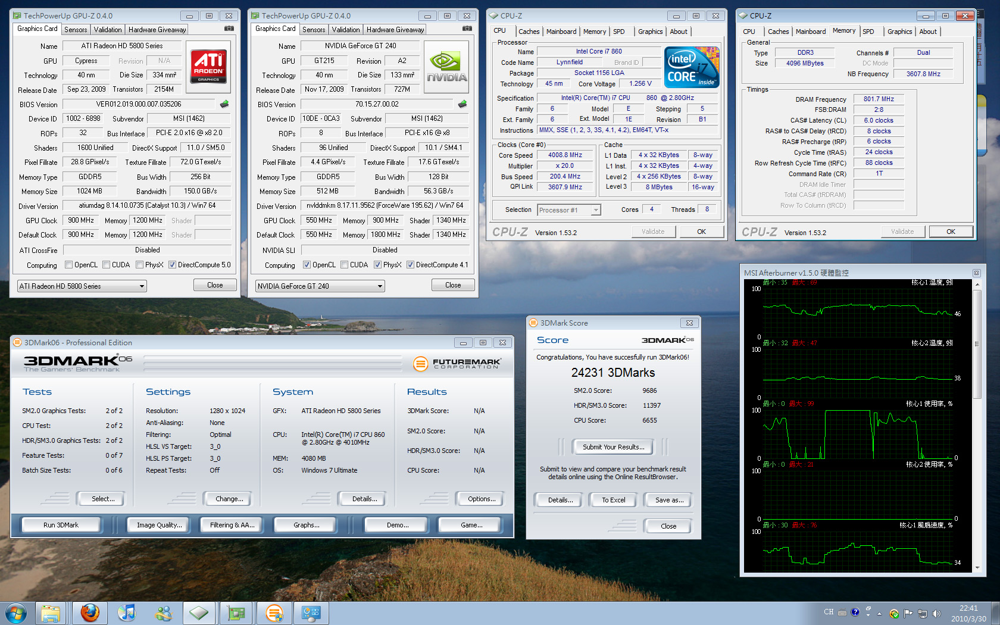Toggle CUDA checkbox in ATI GPU-Z
Viewport: 1000px width, 625px height.
pos(106,265)
